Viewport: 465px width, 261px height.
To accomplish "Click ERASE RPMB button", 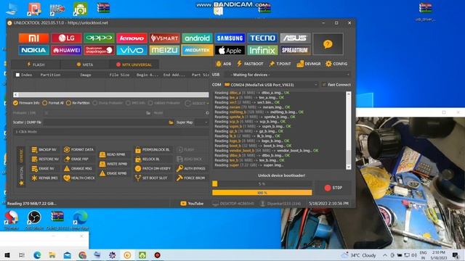I will click(x=113, y=173).
